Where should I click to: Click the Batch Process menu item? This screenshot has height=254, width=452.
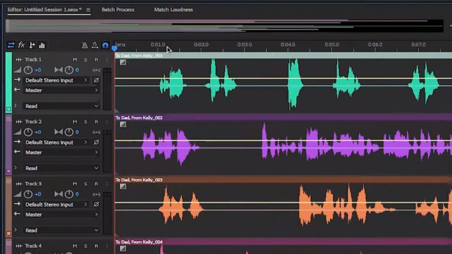tap(118, 9)
